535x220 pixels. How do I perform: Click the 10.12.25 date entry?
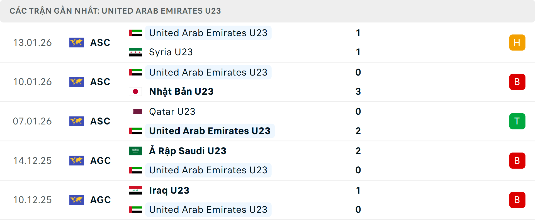[32, 200]
